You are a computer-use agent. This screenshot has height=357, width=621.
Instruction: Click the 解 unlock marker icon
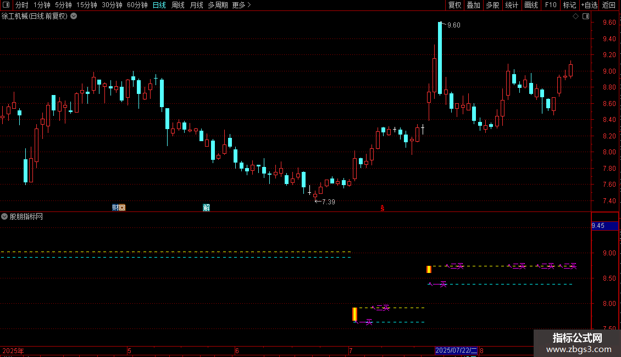(206, 208)
